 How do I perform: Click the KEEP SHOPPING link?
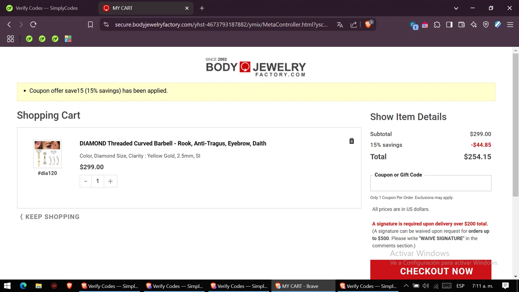pos(50,217)
